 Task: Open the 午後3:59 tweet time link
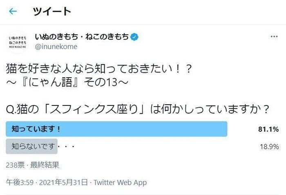pos(18,182)
